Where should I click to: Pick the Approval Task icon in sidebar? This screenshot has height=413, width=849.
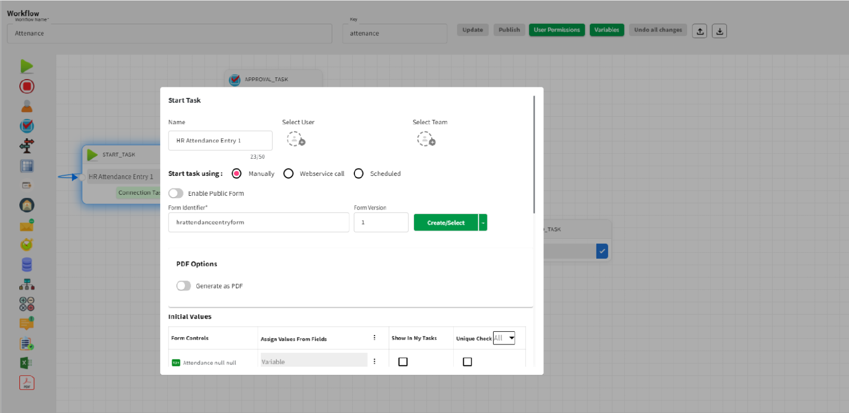click(27, 126)
